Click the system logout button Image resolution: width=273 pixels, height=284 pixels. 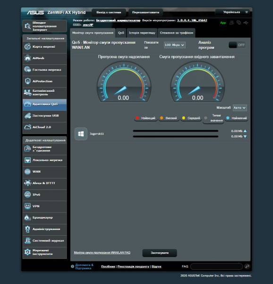(109, 12)
